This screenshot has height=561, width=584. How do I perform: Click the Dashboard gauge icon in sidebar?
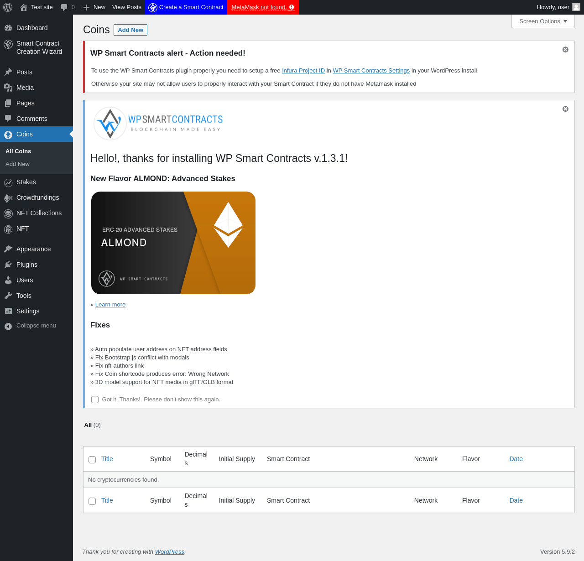point(8,28)
